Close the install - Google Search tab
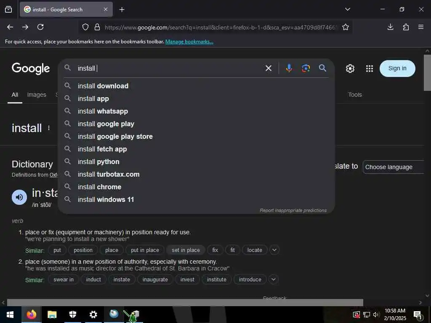This screenshot has width=431, height=323. point(106,10)
